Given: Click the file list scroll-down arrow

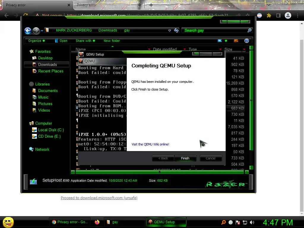Looking at the screenshot, I should [251, 167].
